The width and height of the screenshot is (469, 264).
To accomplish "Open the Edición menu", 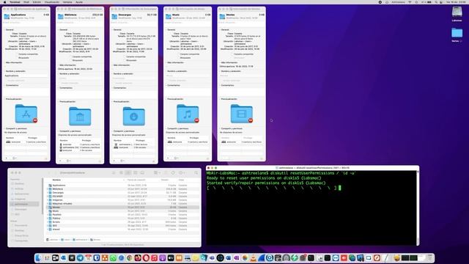I will point(37,2).
